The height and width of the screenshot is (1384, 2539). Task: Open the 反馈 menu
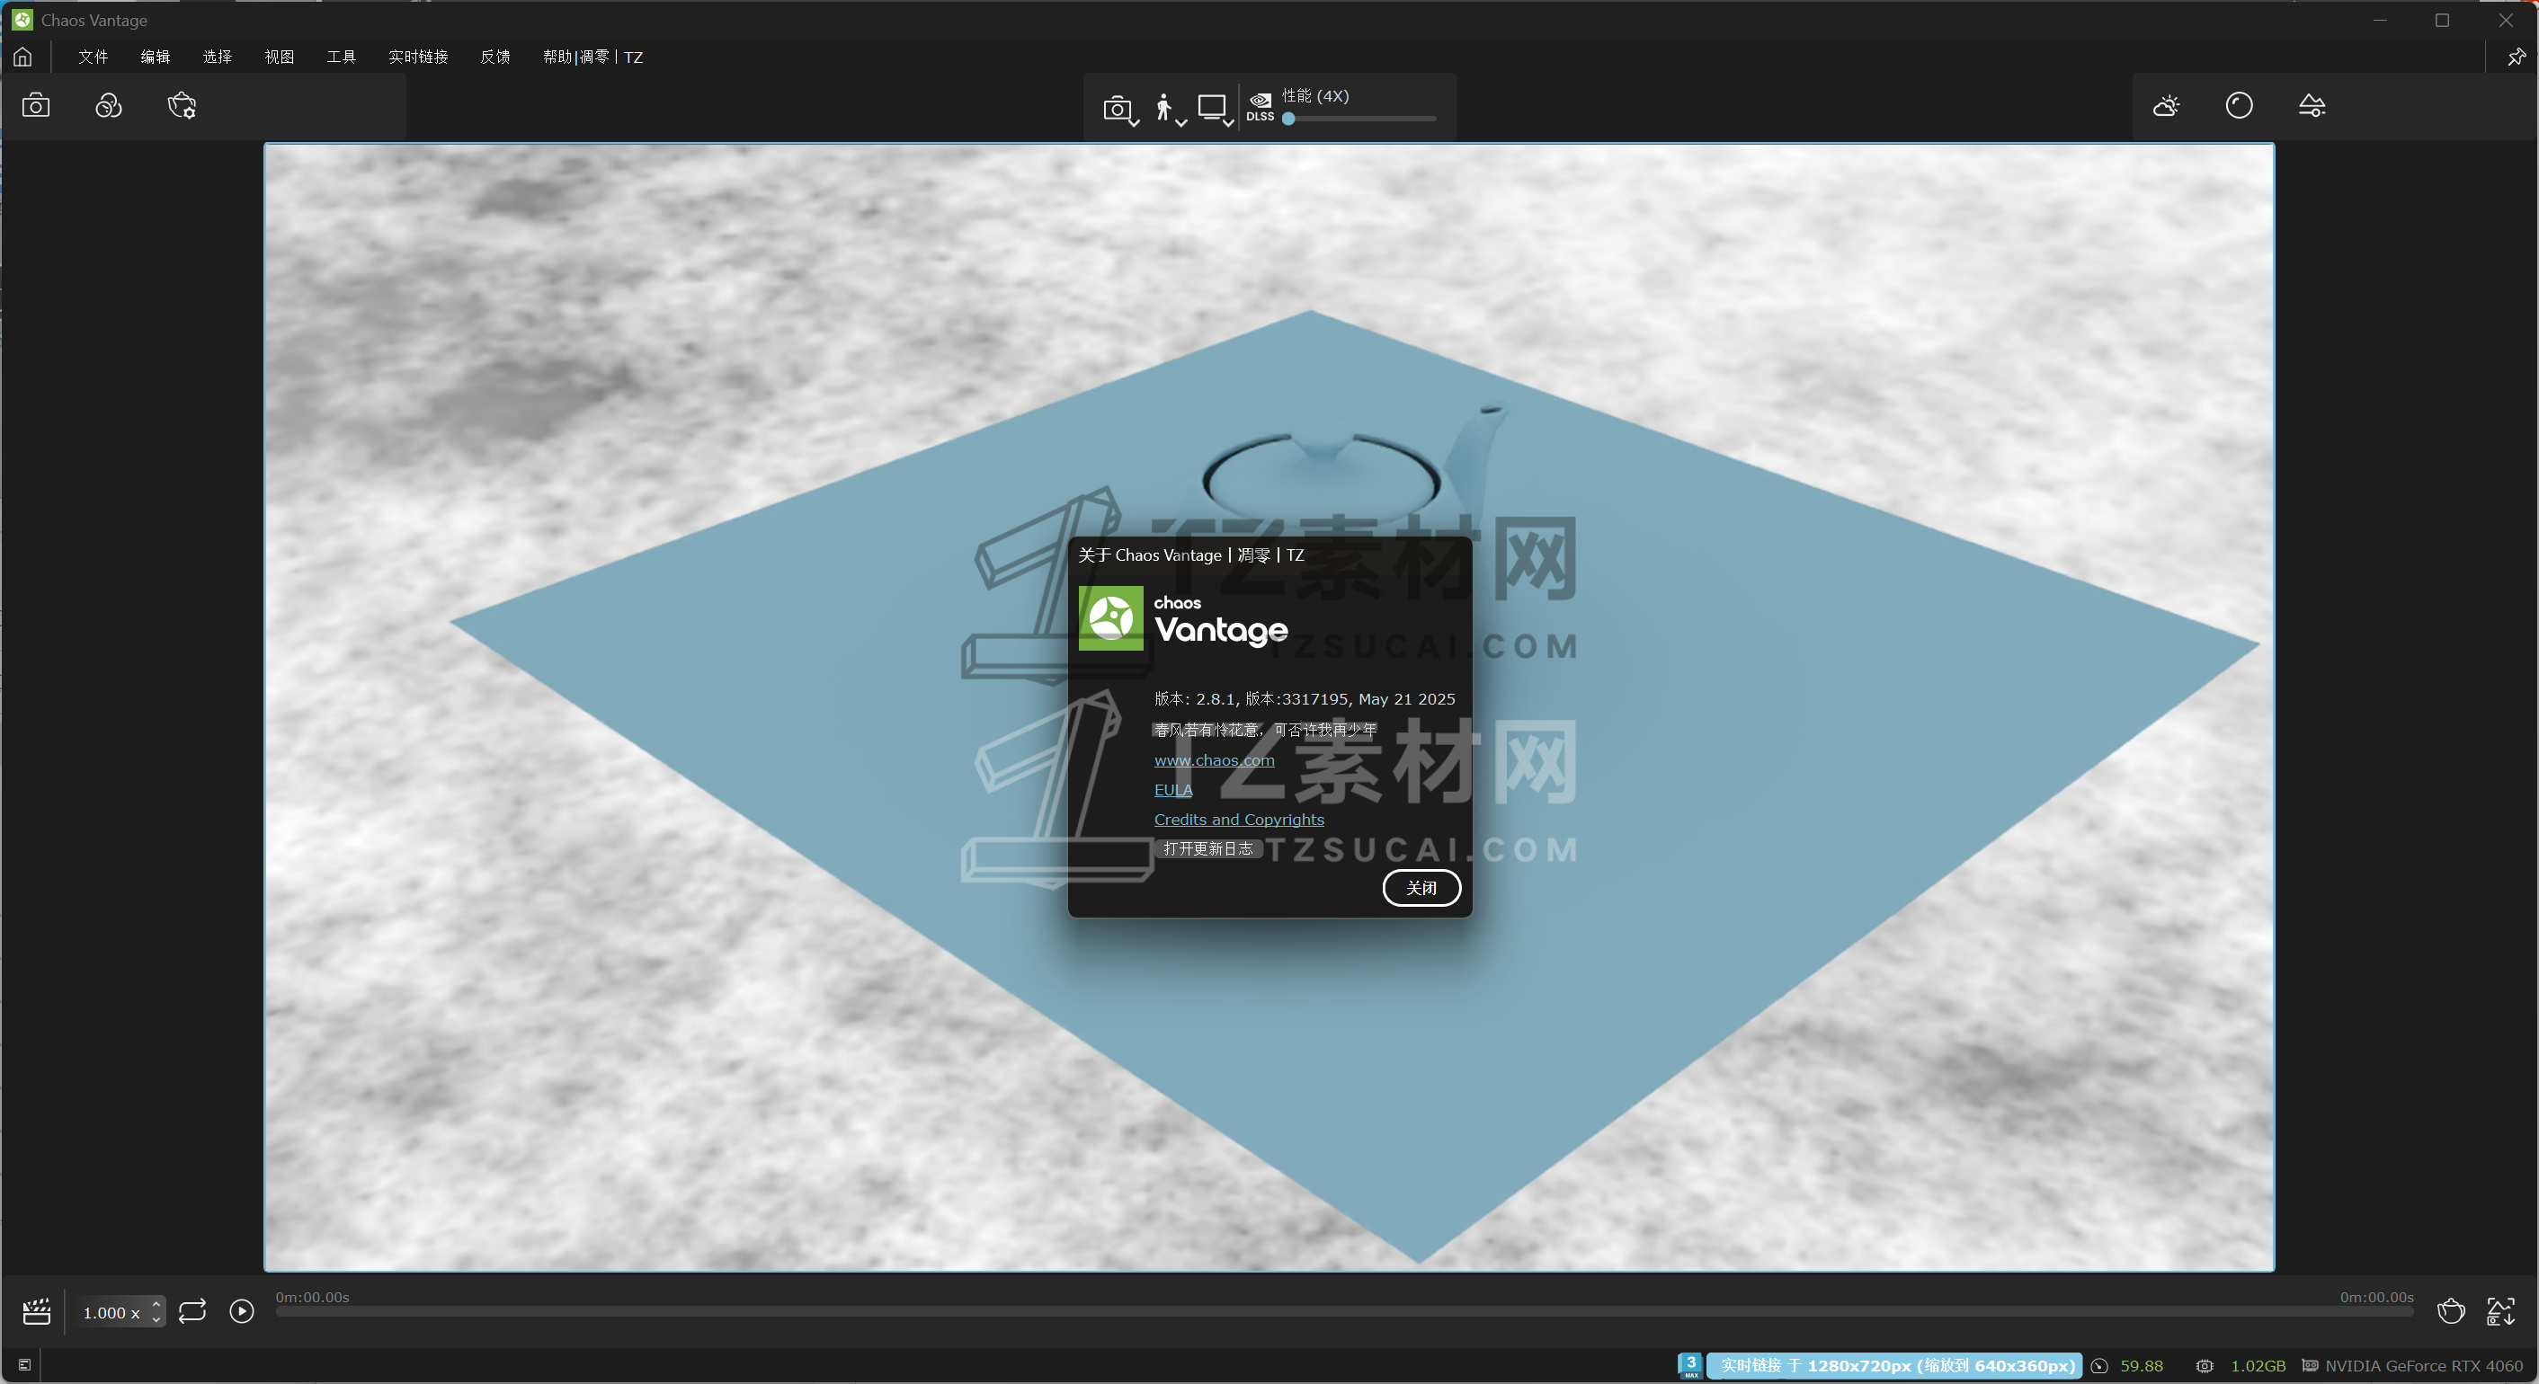(494, 58)
